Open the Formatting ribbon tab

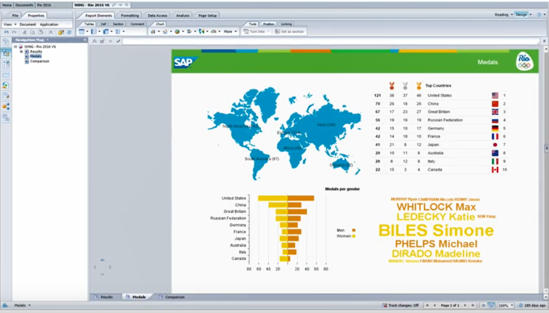point(130,16)
